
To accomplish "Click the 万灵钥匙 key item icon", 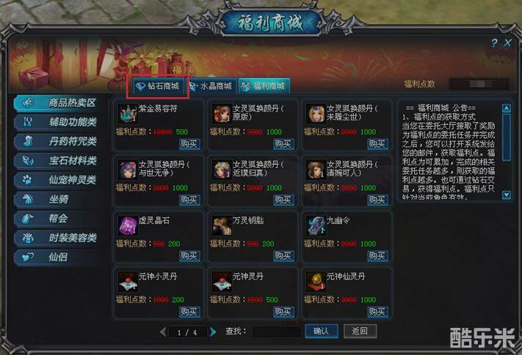I will (x=222, y=226).
